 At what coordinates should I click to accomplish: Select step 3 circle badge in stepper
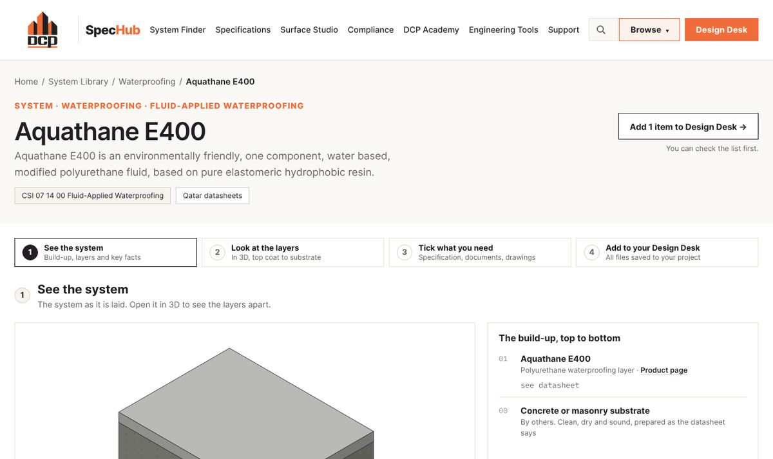click(405, 252)
